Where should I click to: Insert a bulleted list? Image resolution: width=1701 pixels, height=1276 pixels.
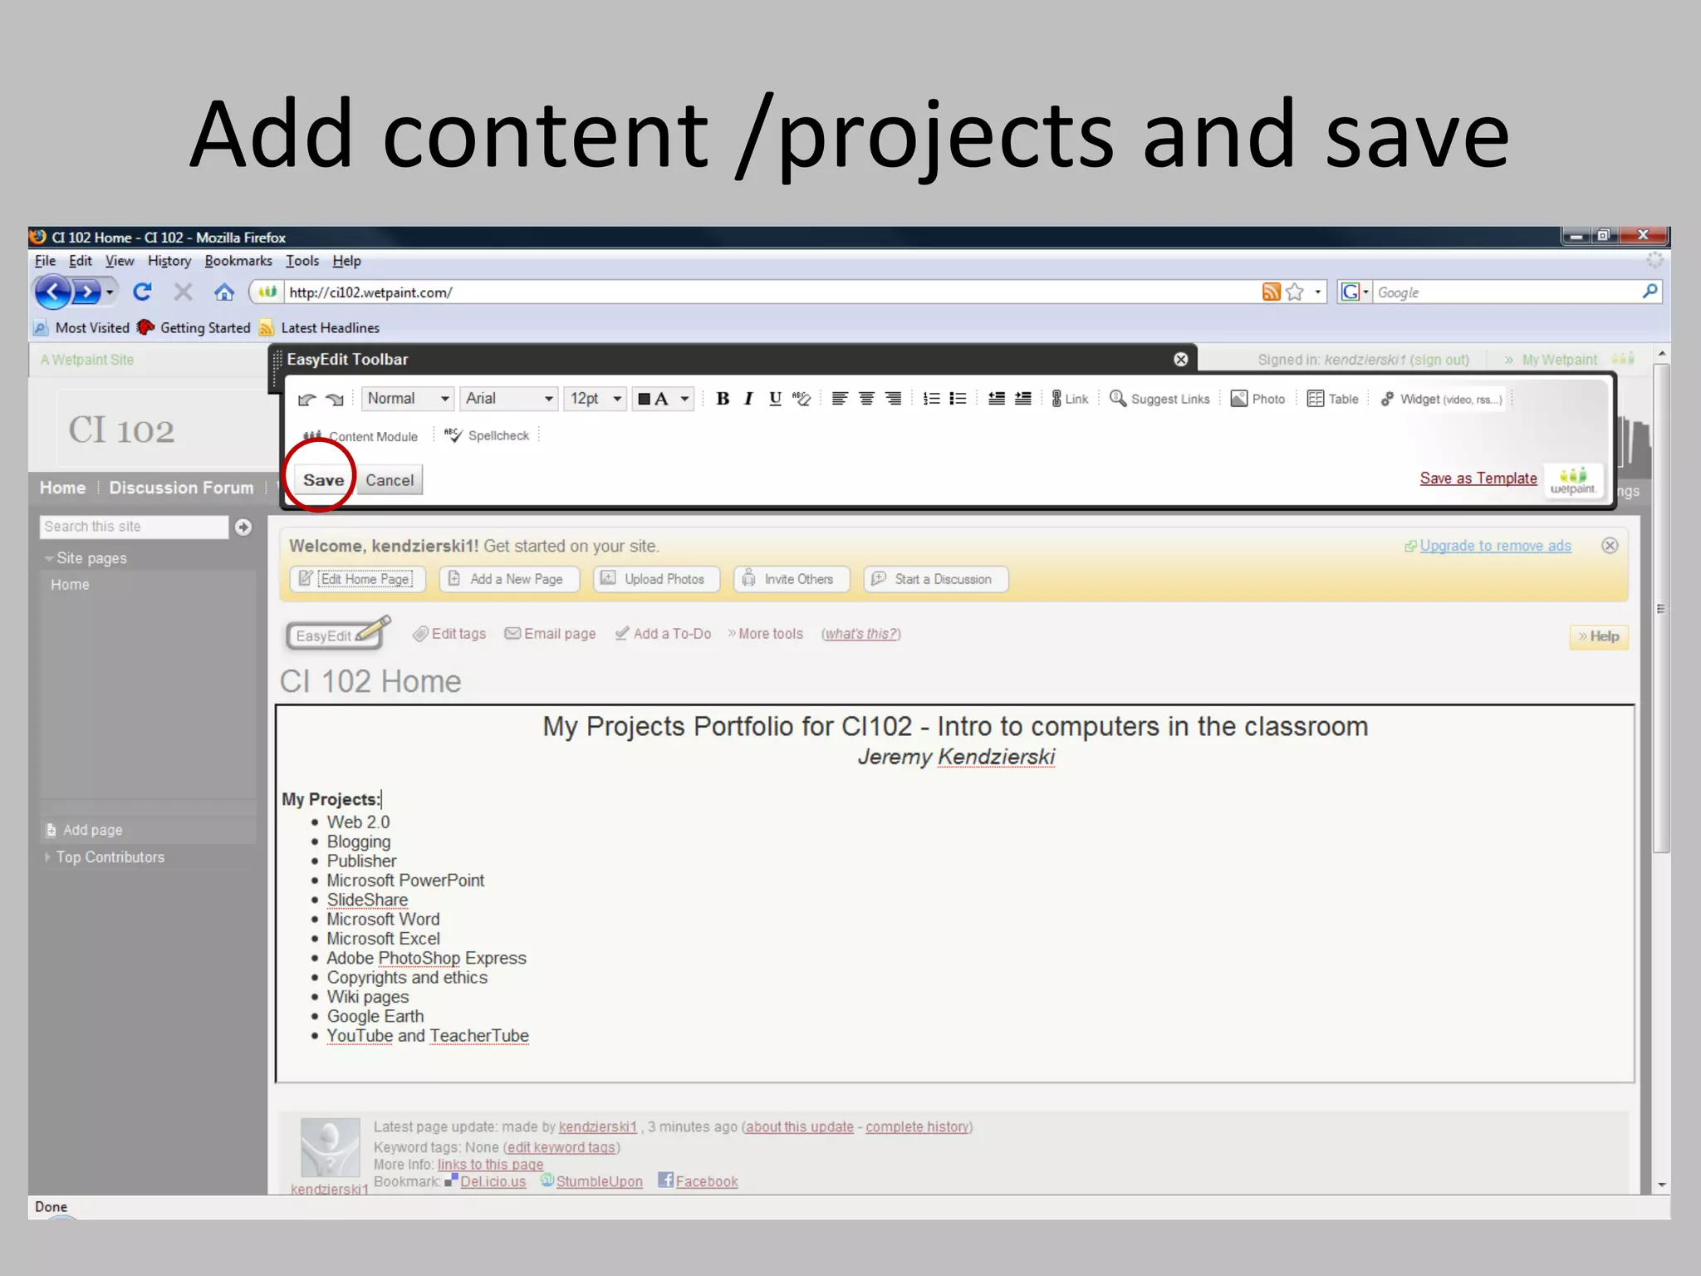(958, 399)
